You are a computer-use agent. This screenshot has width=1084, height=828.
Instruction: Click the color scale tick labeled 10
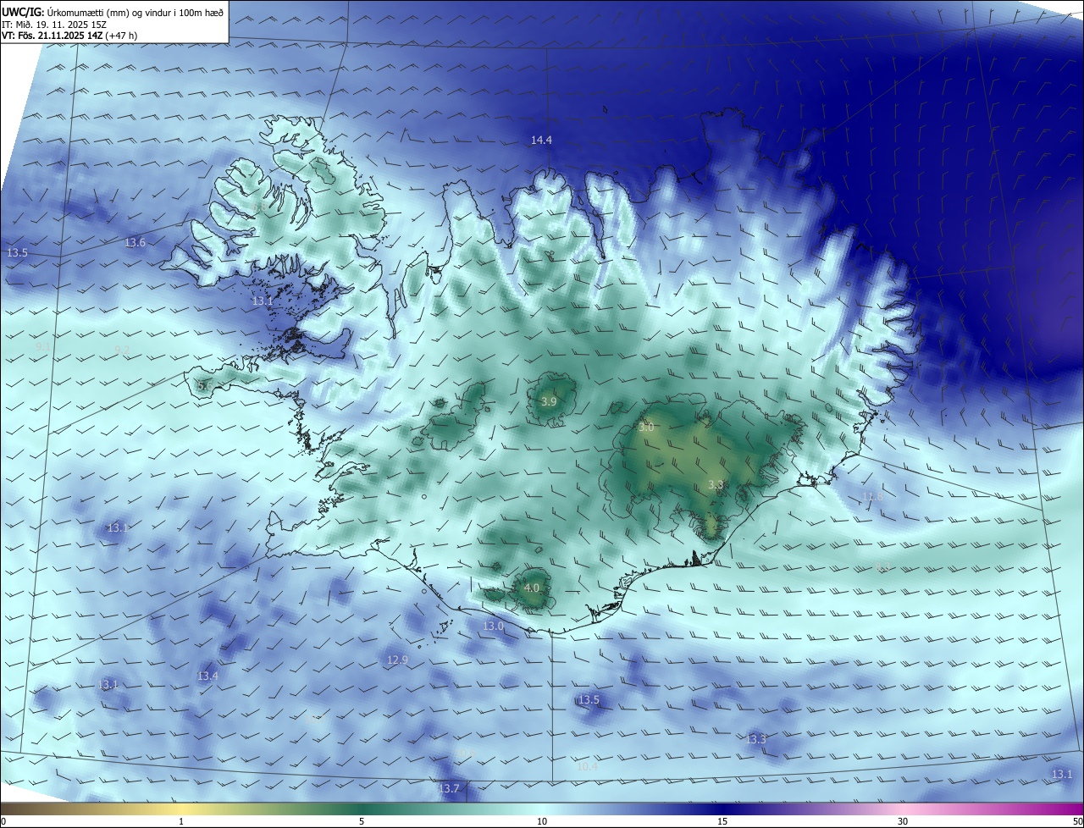pos(542,822)
